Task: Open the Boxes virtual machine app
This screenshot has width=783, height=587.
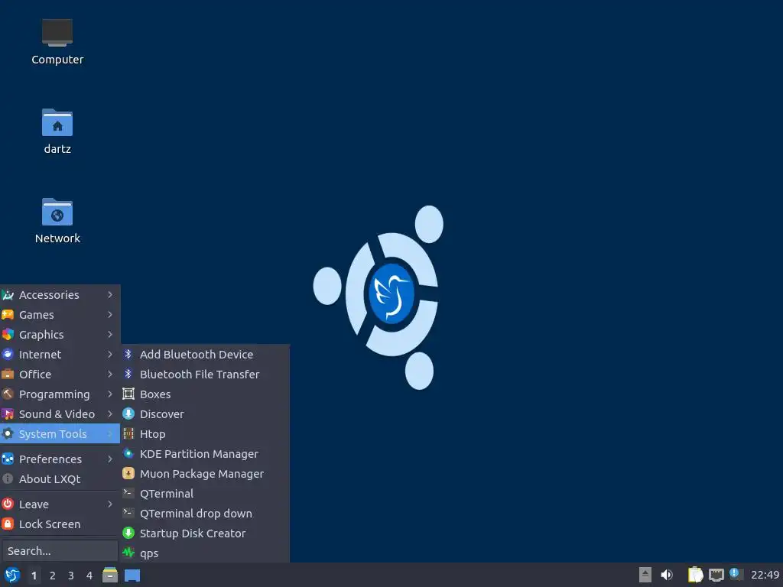Action: (x=205, y=394)
